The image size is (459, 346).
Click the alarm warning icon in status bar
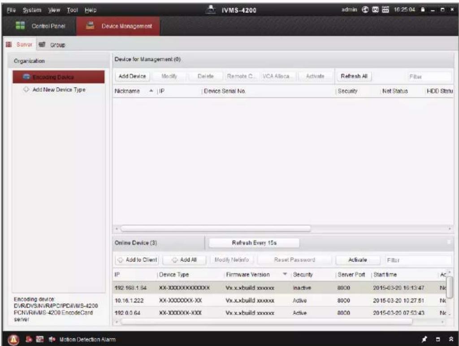click(x=13, y=340)
